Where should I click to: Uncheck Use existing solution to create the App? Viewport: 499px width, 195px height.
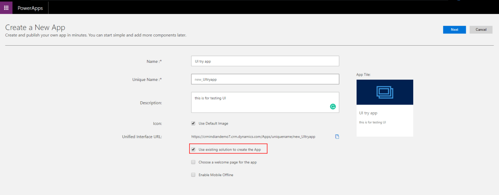193,149
